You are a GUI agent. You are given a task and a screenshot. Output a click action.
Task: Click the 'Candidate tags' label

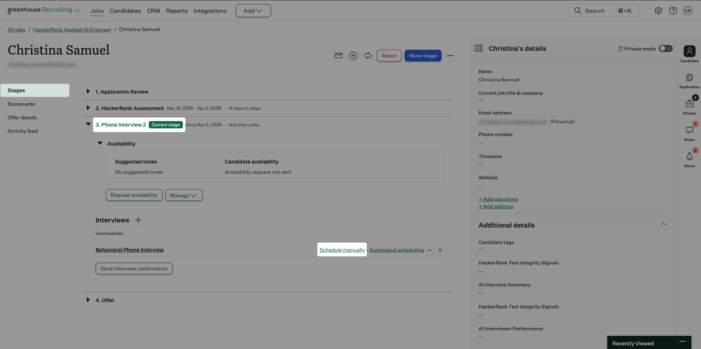[x=496, y=242]
